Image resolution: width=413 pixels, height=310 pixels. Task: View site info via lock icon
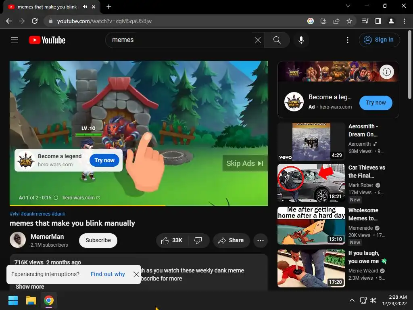point(50,21)
